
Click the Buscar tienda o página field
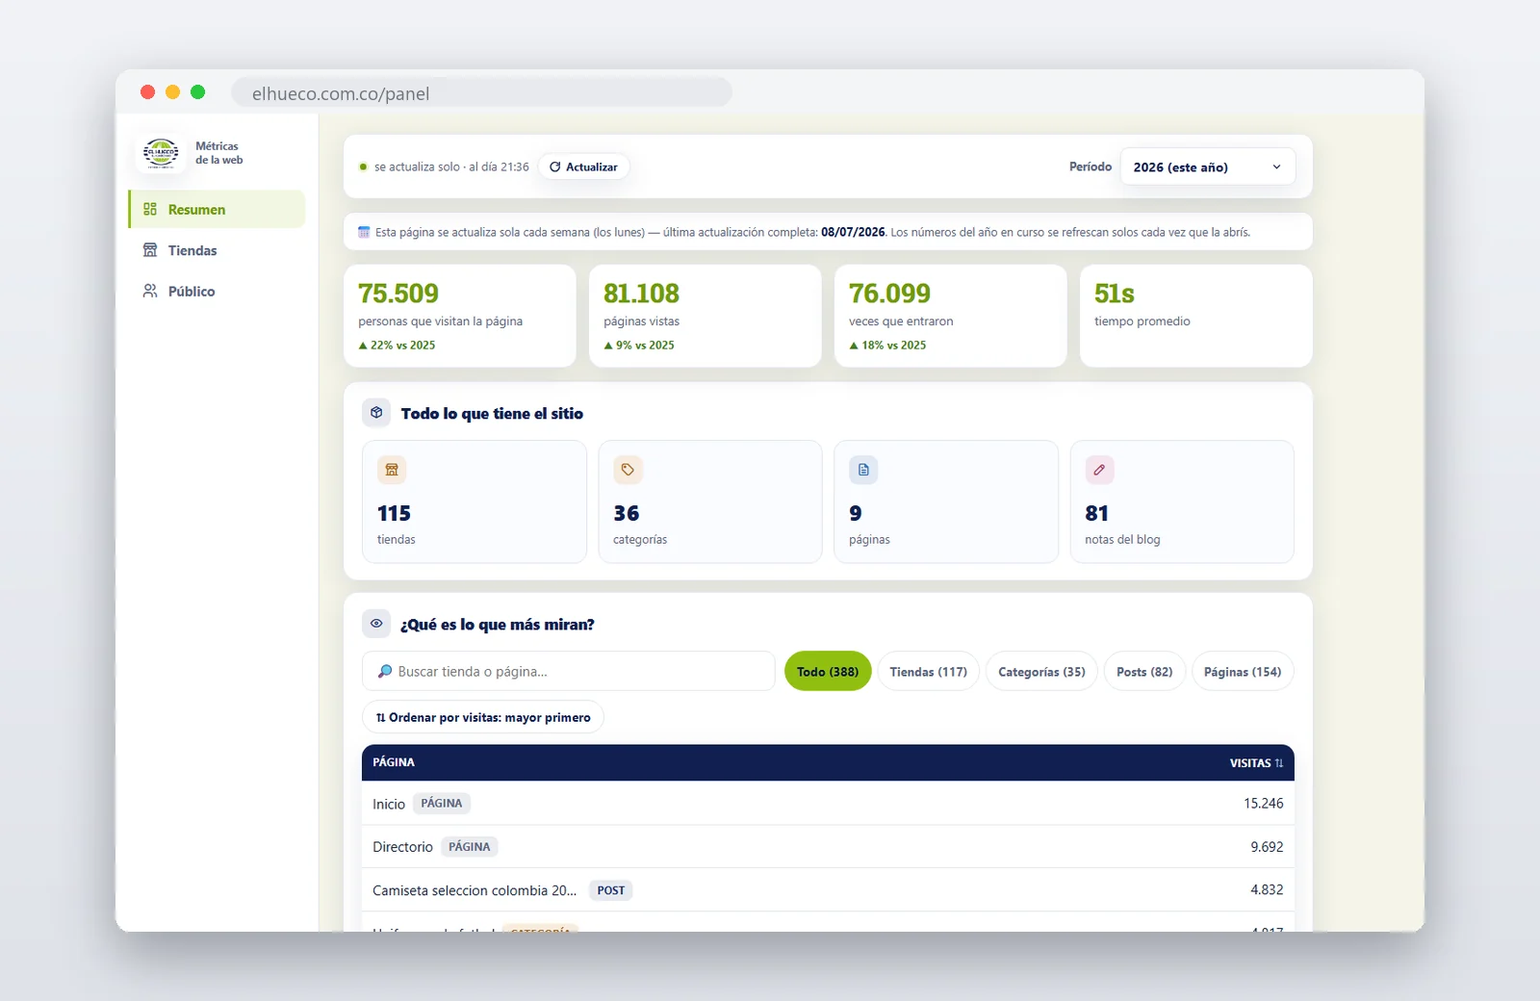(x=568, y=671)
